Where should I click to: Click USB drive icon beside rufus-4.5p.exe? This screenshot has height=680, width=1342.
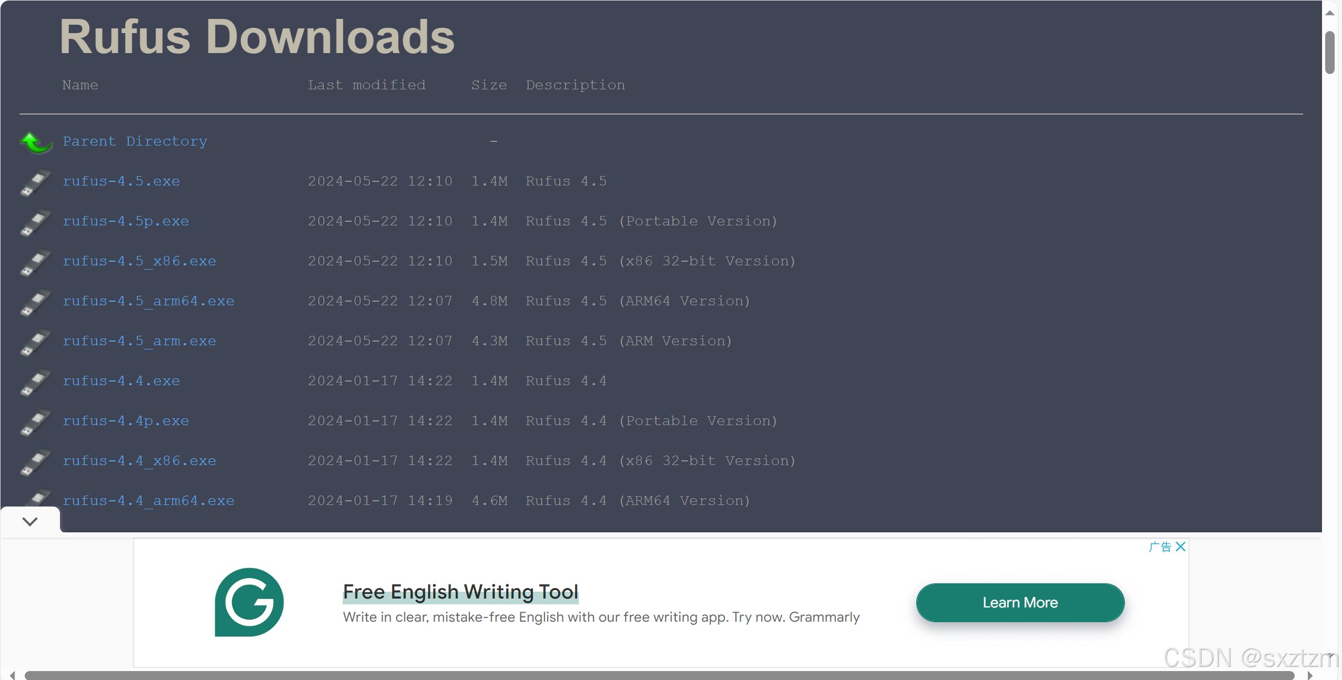pyautogui.click(x=36, y=222)
